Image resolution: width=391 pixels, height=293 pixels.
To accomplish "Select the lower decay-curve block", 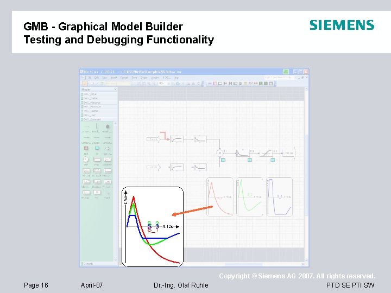I will [x=200, y=167].
